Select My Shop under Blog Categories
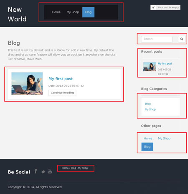This screenshot has height=194, width=188. [x=150, y=109]
